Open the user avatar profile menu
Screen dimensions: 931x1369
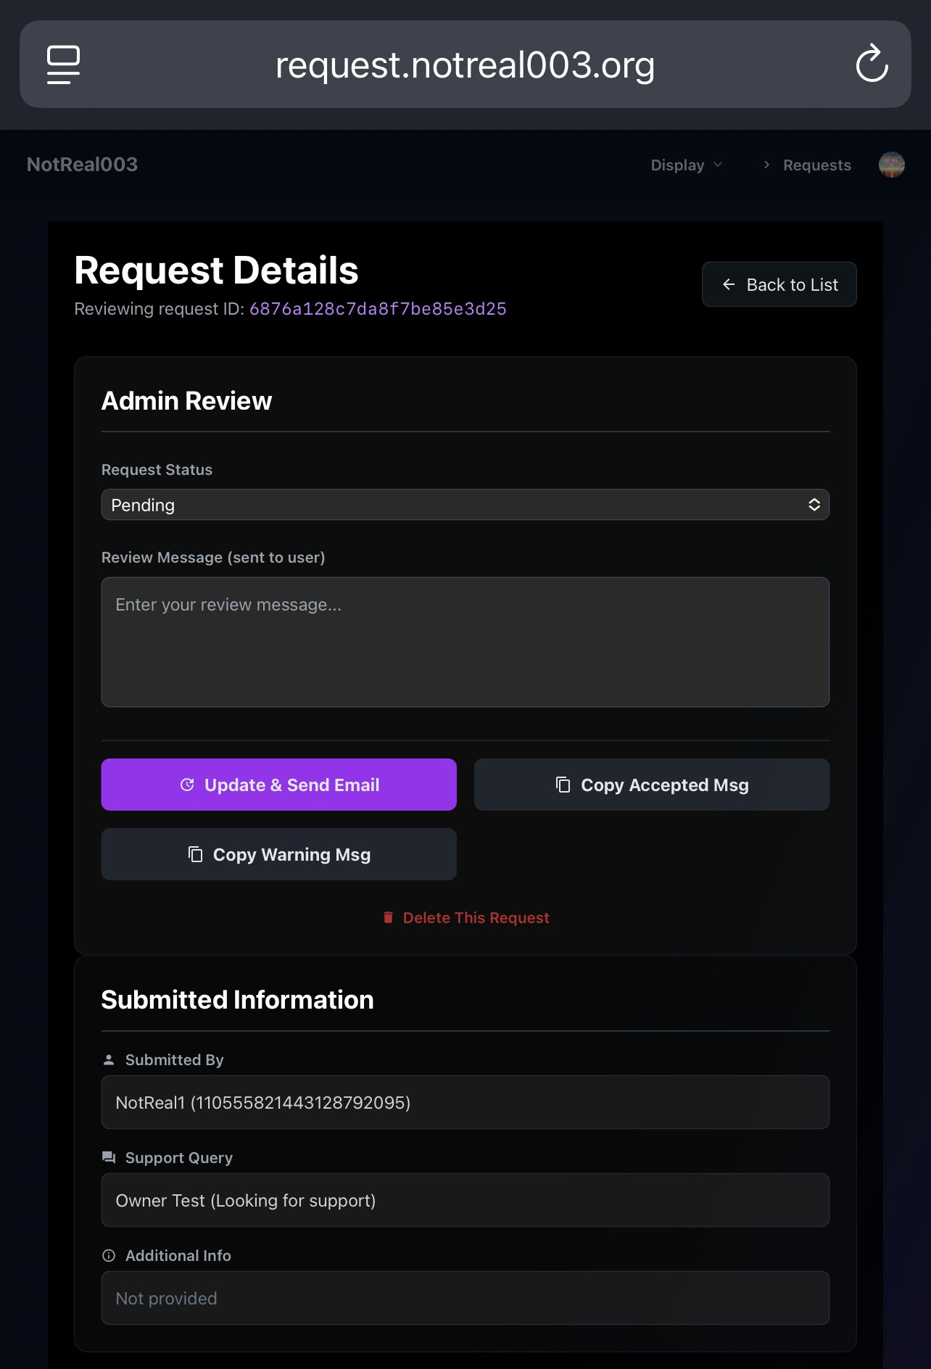pos(891,165)
